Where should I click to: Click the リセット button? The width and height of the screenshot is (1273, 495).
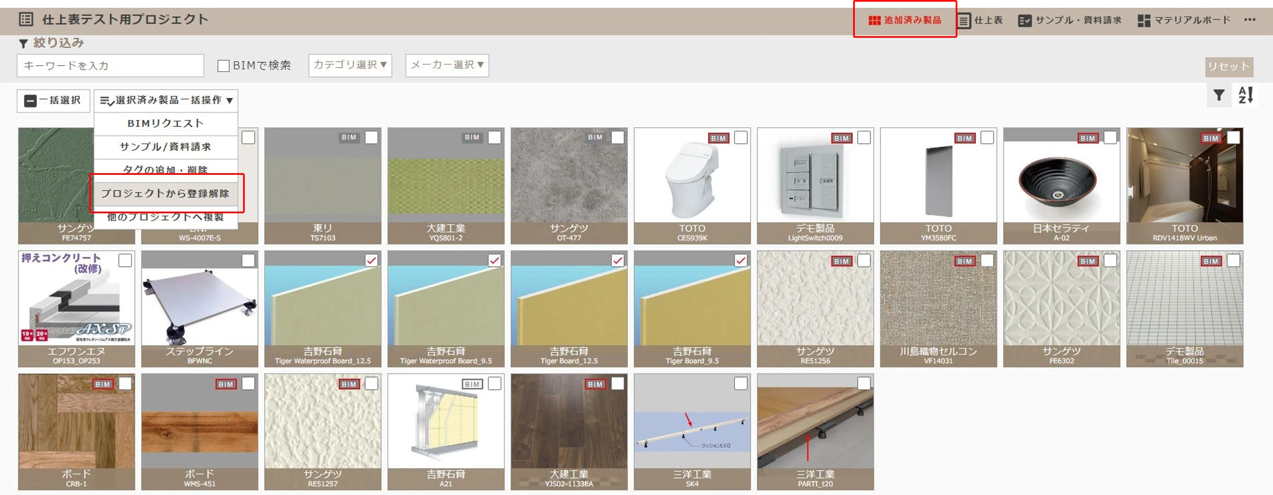click(1229, 67)
